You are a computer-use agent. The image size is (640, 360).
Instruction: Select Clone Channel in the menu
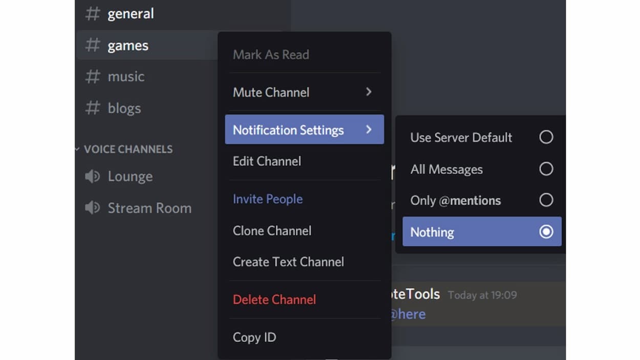(x=272, y=231)
